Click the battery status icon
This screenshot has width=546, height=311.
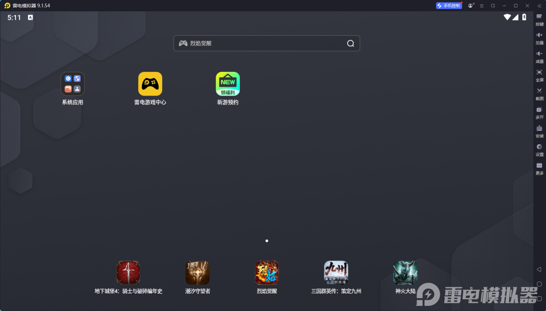tap(524, 17)
